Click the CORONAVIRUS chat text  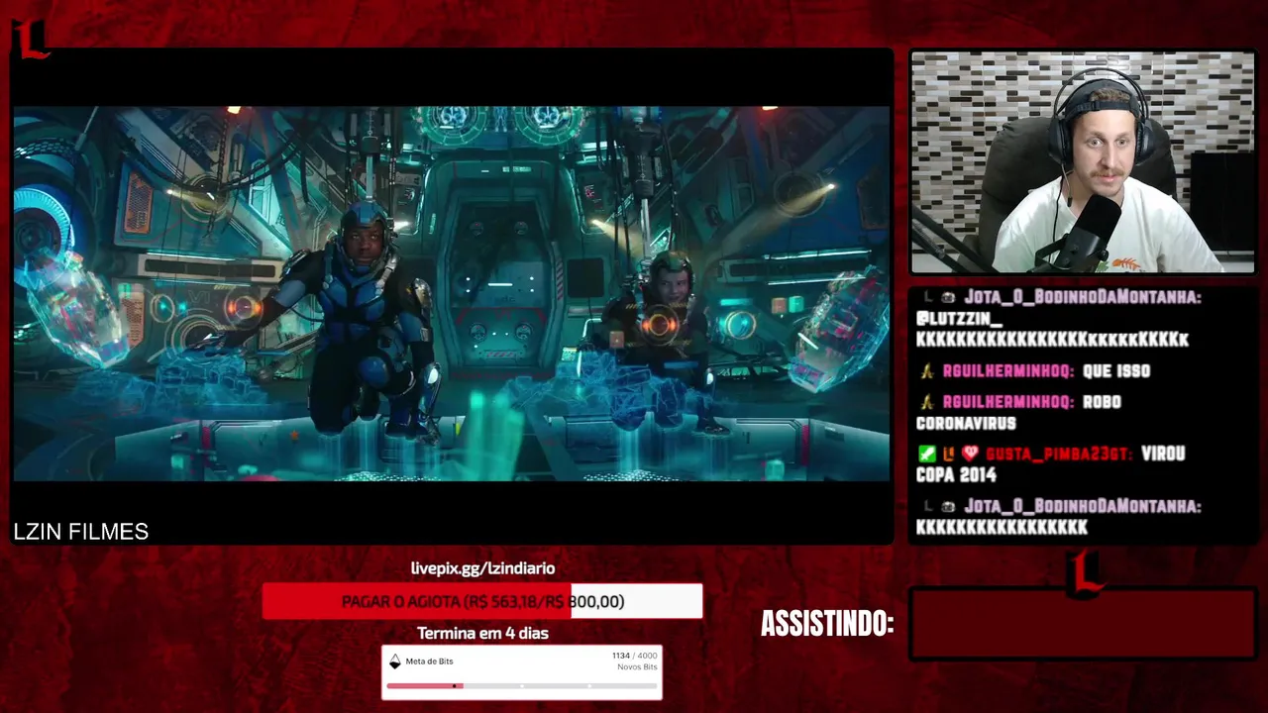(966, 423)
